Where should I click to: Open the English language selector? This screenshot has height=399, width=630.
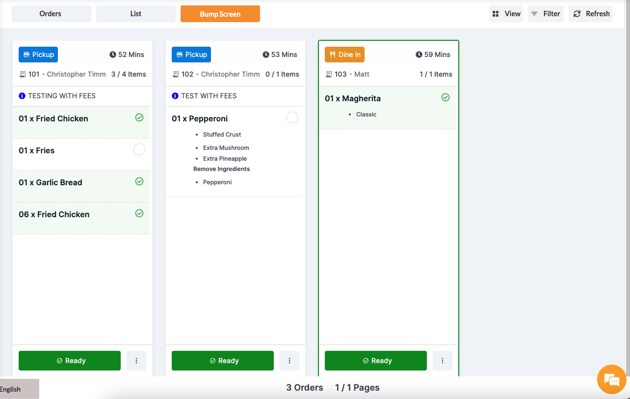point(19,389)
